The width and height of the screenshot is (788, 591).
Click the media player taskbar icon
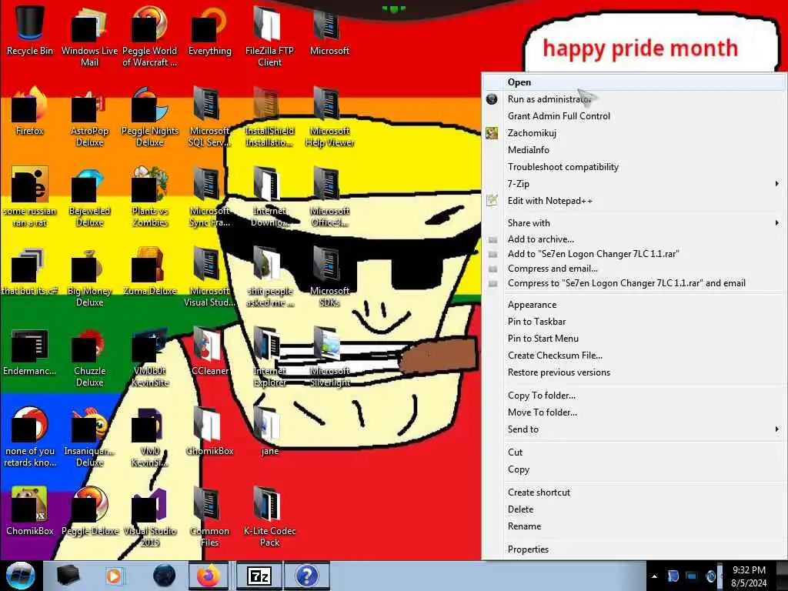[x=114, y=576]
